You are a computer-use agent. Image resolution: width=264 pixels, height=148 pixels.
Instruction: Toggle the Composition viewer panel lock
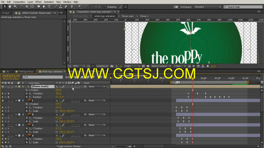point(74,12)
